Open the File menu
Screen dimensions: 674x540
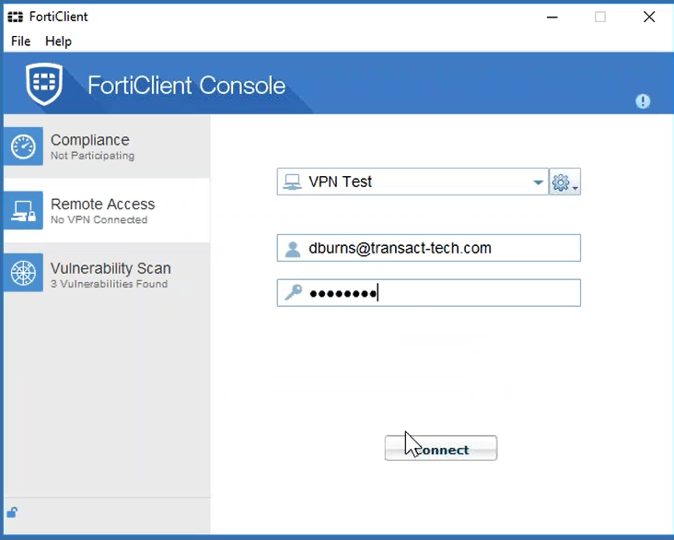(x=20, y=41)
